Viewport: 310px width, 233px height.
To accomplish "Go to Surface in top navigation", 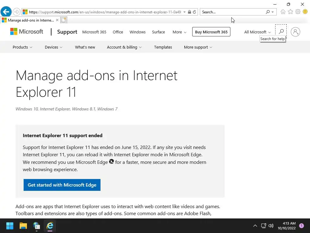I will coord(158,32).
